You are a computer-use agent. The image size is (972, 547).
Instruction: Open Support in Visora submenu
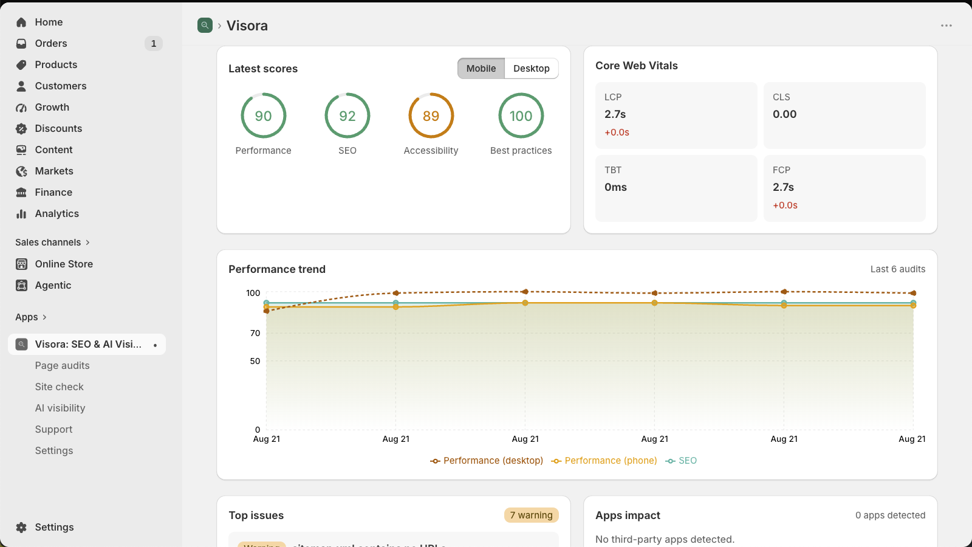tap(53, 430)
